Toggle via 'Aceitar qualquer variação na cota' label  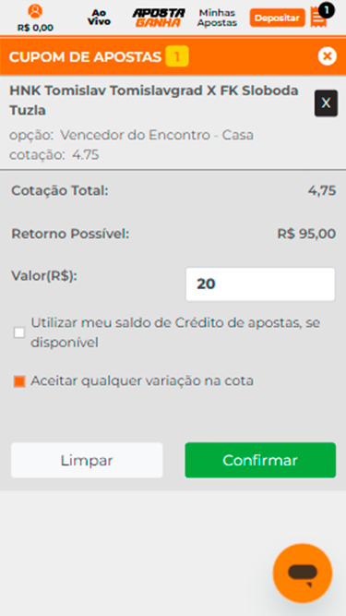pos(142,380)
